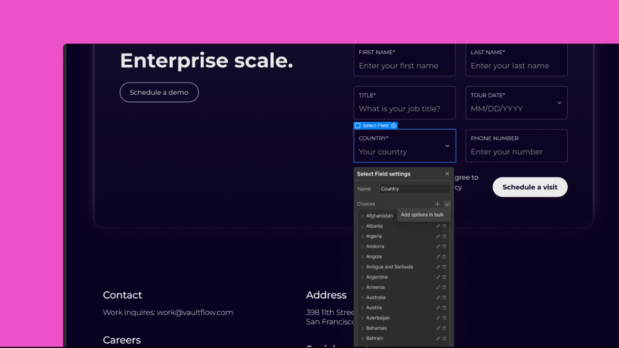
Task: Click the Name field containing Country
Action: tap(414, 189)
